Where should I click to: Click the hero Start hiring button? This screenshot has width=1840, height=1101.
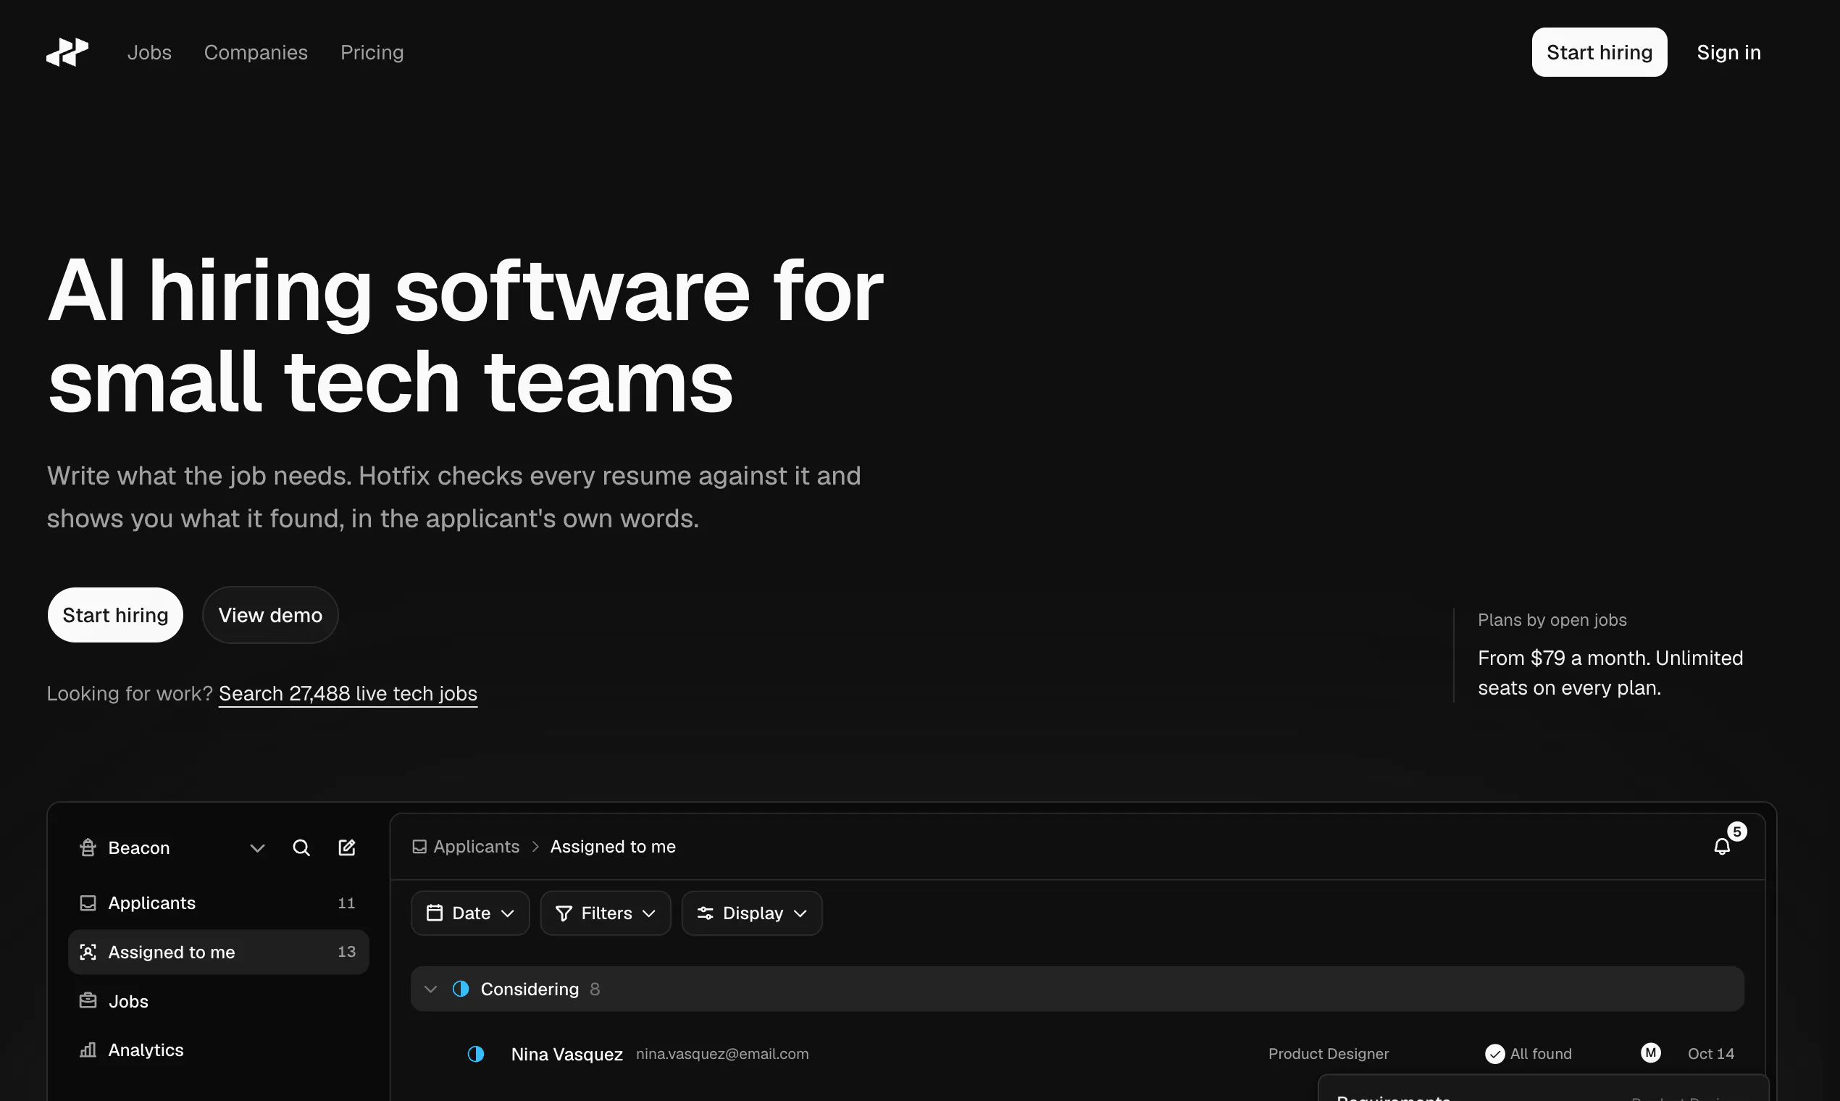(115, 615)
